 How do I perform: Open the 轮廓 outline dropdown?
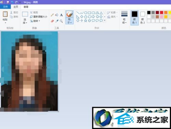(x=112, y=12)
